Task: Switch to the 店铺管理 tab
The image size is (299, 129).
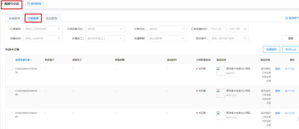Action: [x=15, y=18]
